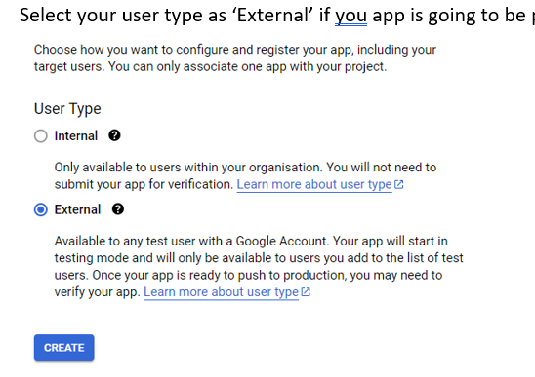Click the 'Internal' option label text

pos(76,135)
